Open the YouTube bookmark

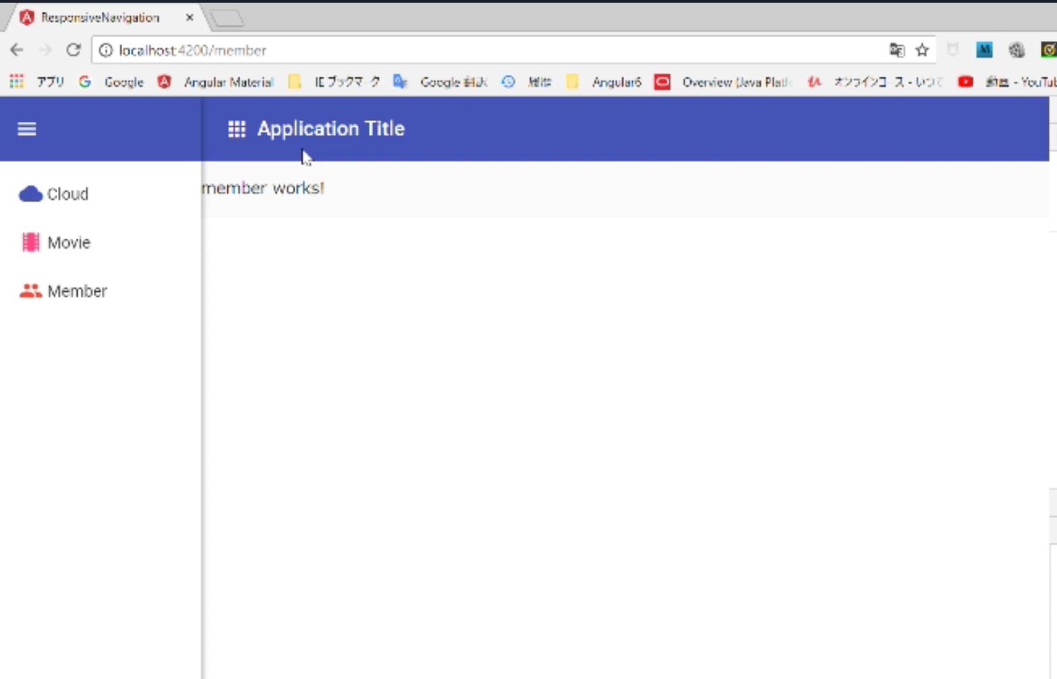(x=1007, y=82)
